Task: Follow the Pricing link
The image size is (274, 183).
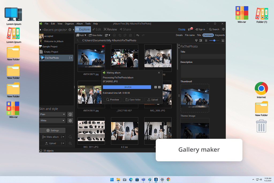Action: (182, 29)
